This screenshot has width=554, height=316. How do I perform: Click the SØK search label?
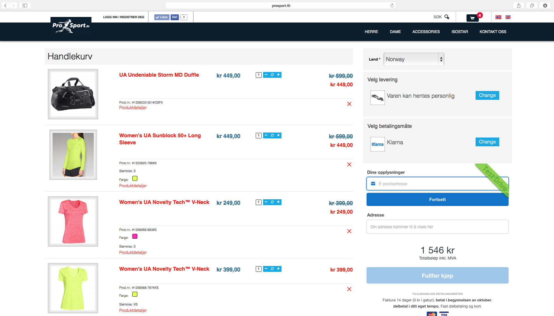coord(437,17)
